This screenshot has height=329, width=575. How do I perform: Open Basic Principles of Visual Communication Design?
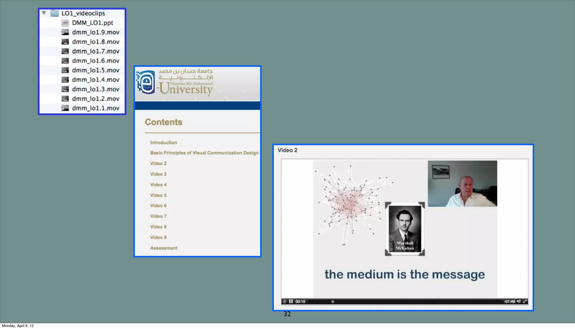(204, 153)
